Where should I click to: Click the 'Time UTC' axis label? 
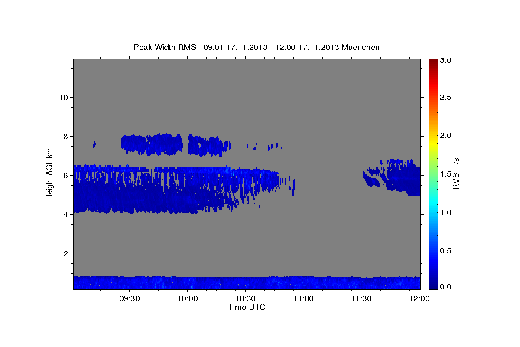(x=247, y=307)
